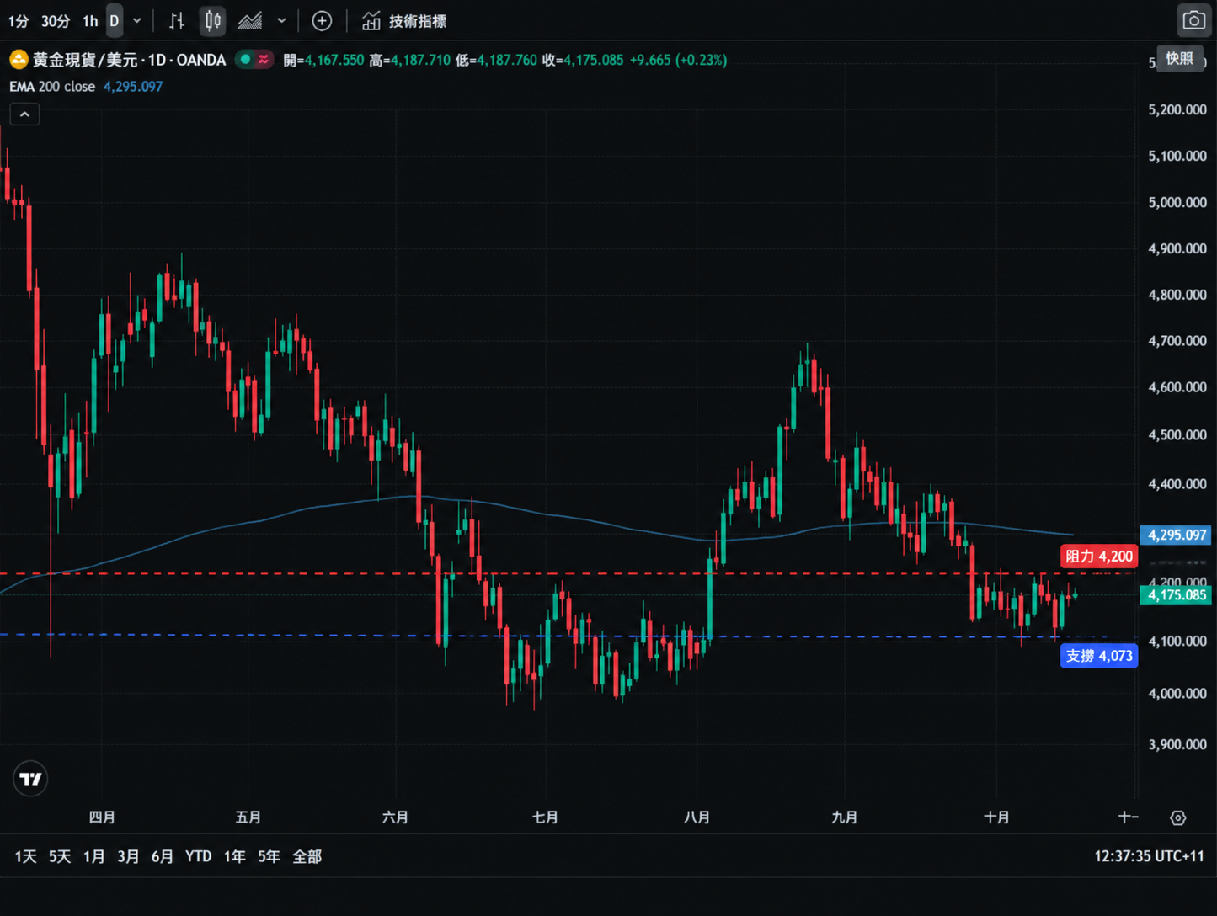Open 技術指標 indicators menu
1217x916 pixels.
pos(404,21)
